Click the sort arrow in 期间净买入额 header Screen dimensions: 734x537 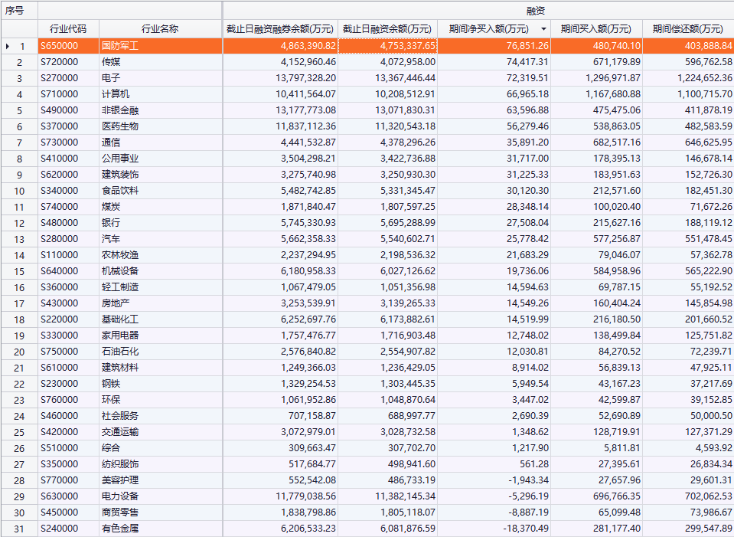pos(543,29)
